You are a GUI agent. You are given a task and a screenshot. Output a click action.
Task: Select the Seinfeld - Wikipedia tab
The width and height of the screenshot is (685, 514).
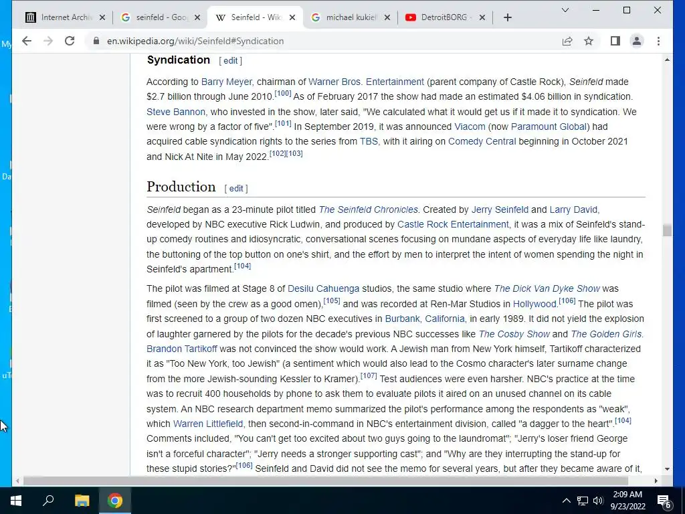256,17
